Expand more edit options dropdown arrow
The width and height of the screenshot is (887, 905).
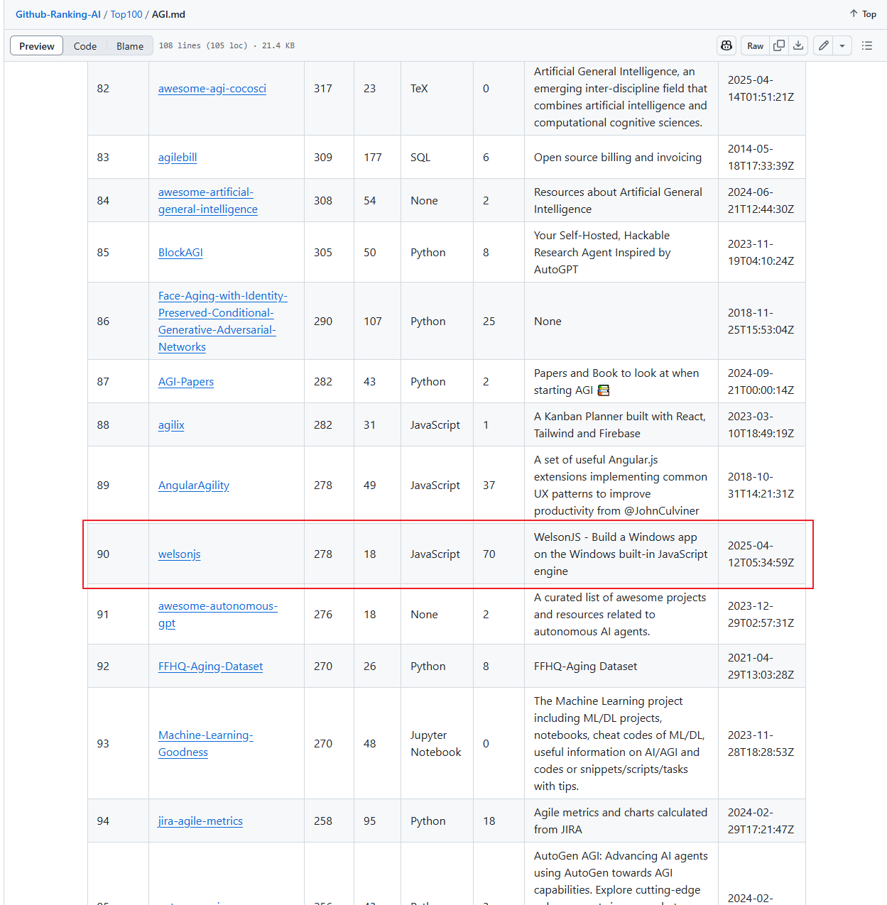[842, 45]
